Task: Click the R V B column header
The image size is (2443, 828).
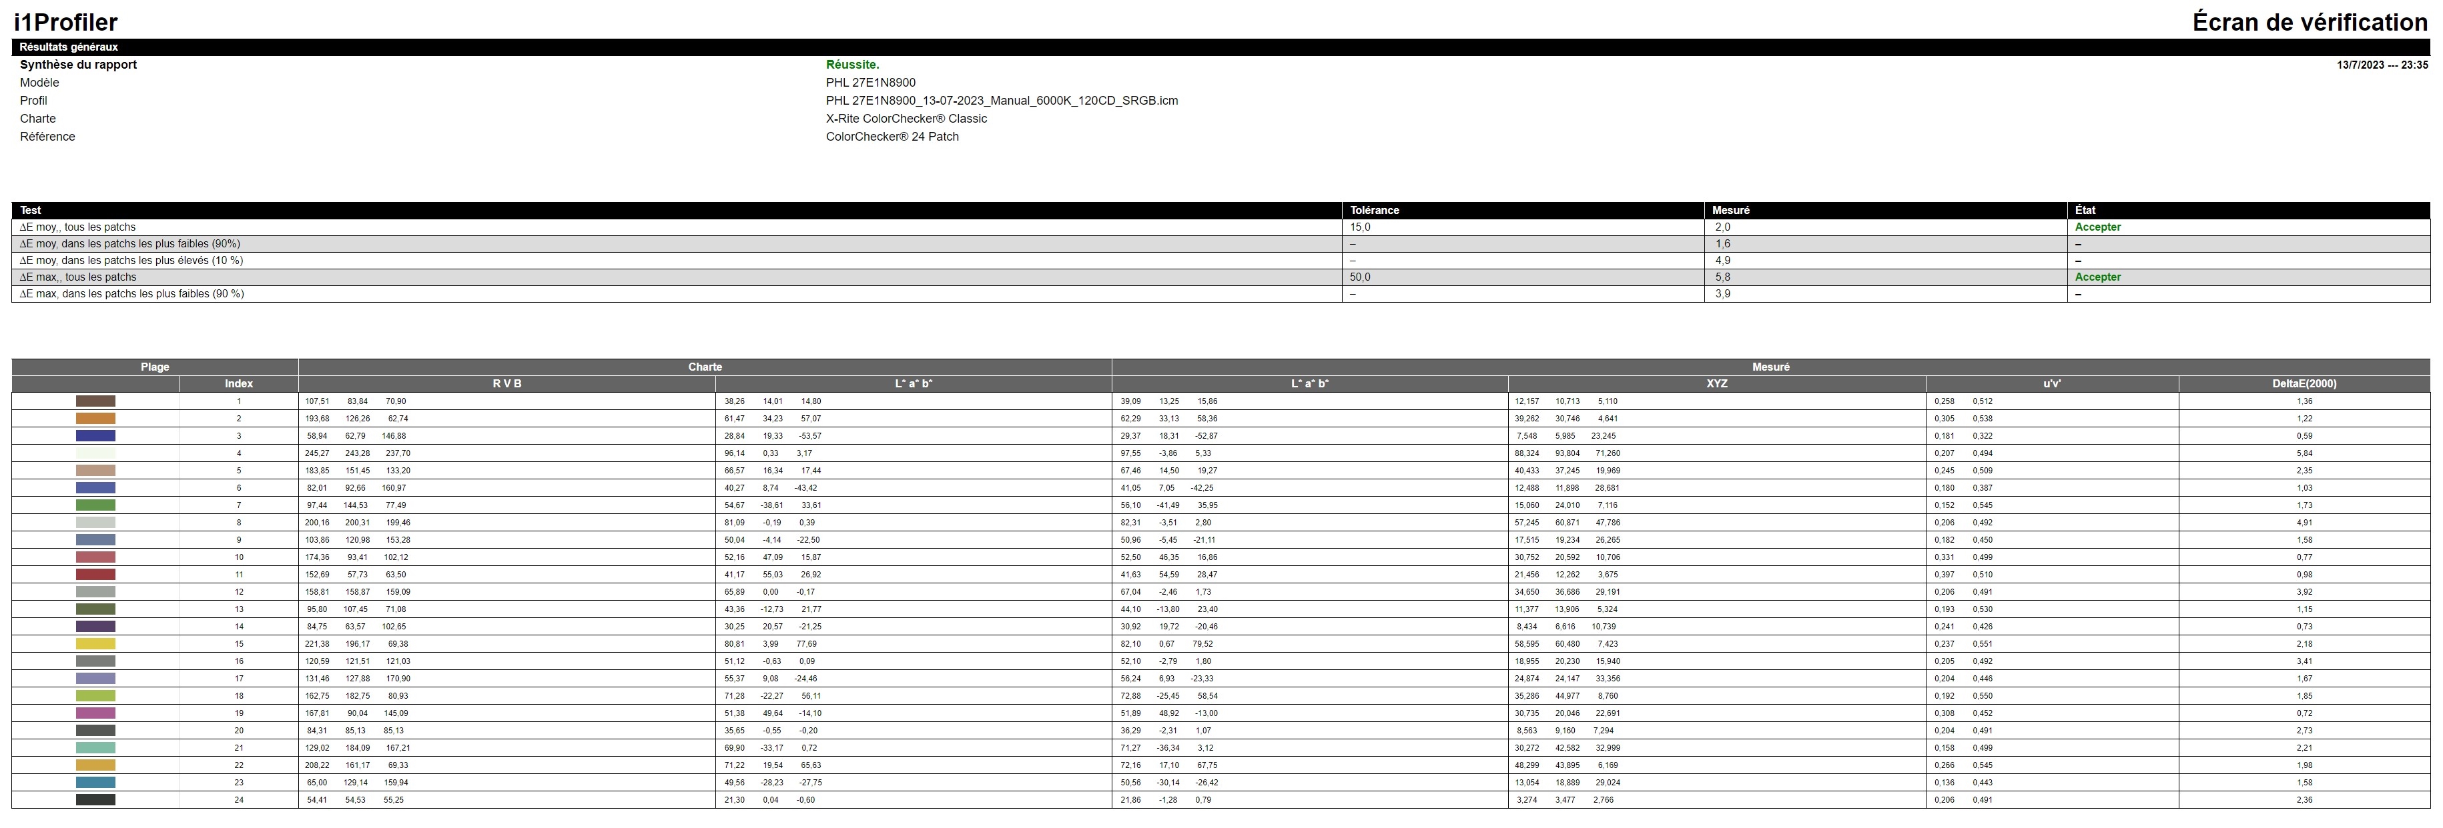Action: pos(506,384)
